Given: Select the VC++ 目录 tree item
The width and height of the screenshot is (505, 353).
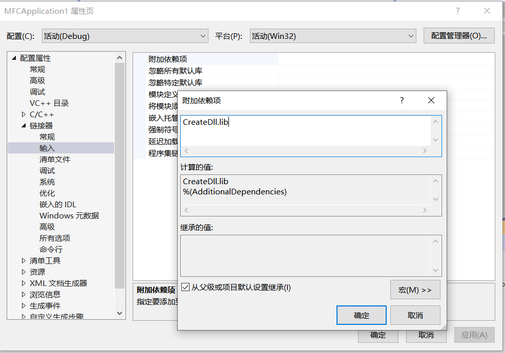Looking at the screenshot, I should [49, 103].
